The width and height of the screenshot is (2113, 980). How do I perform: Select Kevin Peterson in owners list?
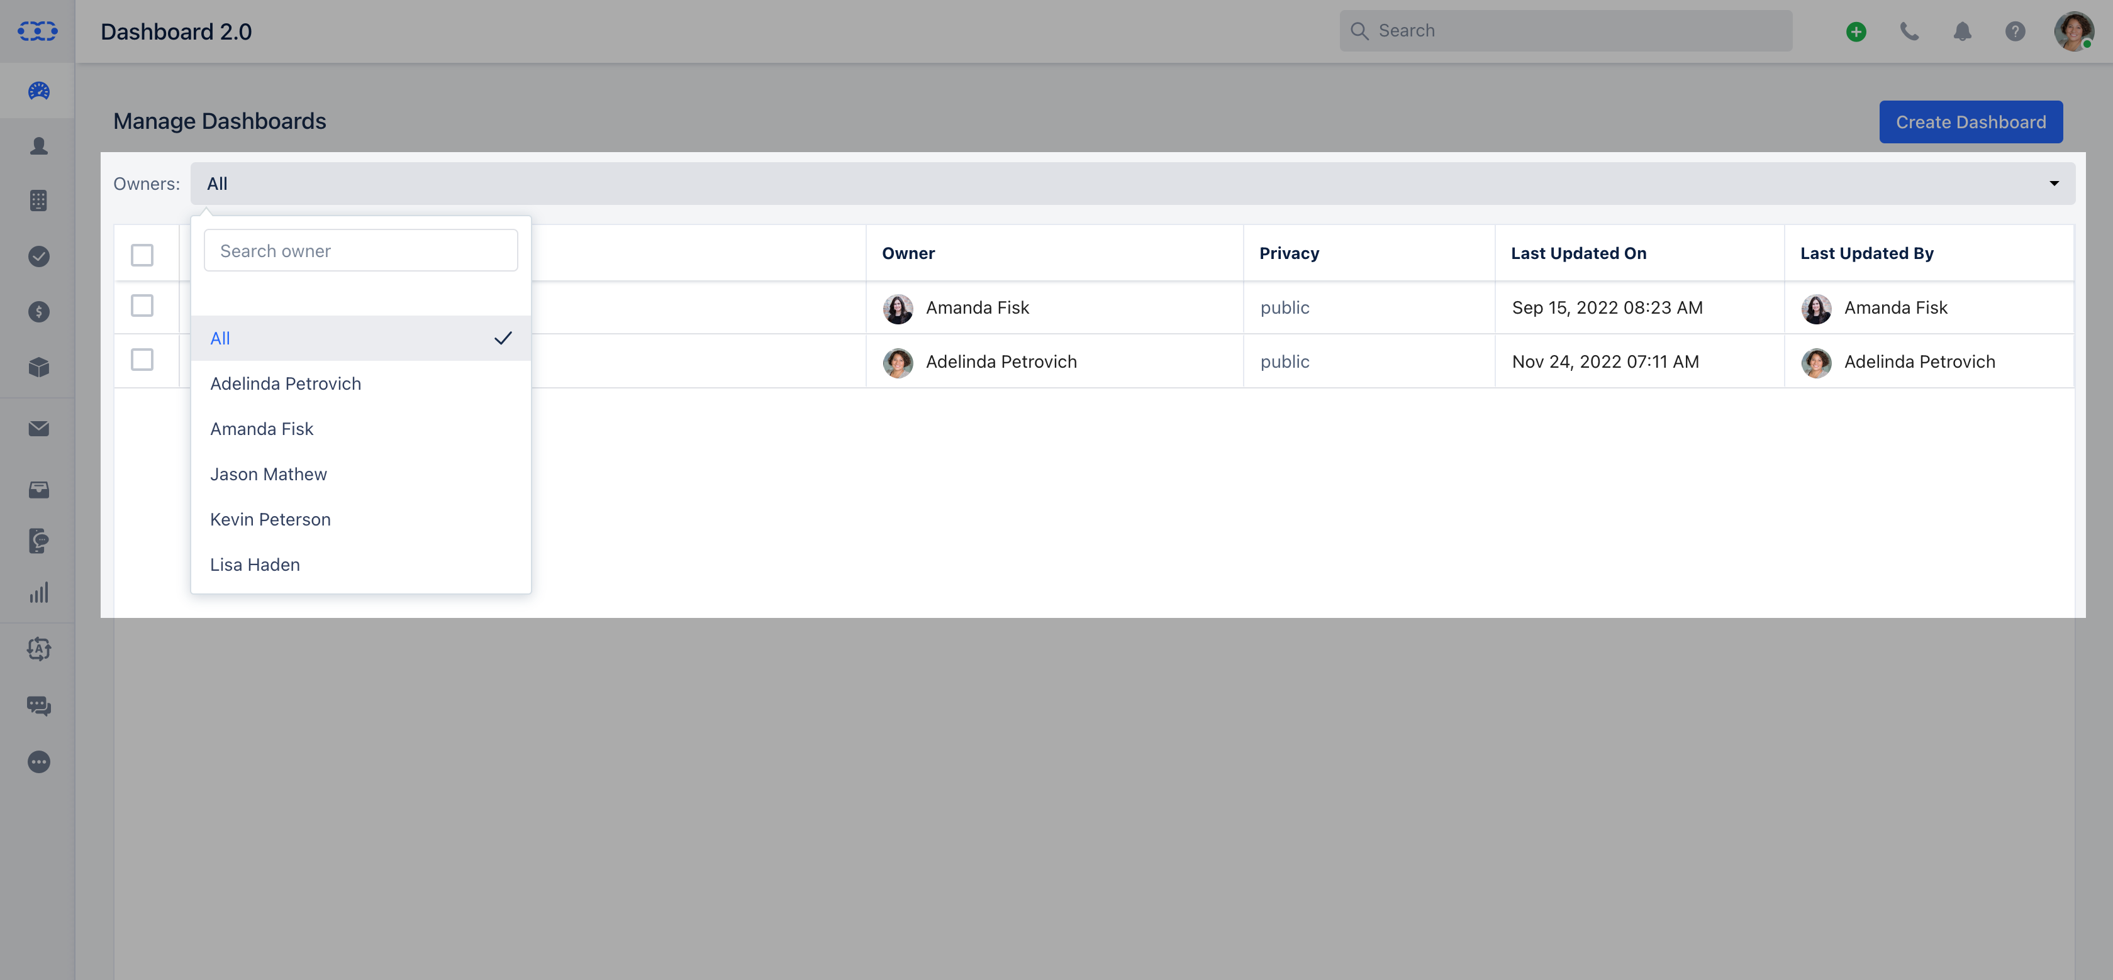[361, 519]
